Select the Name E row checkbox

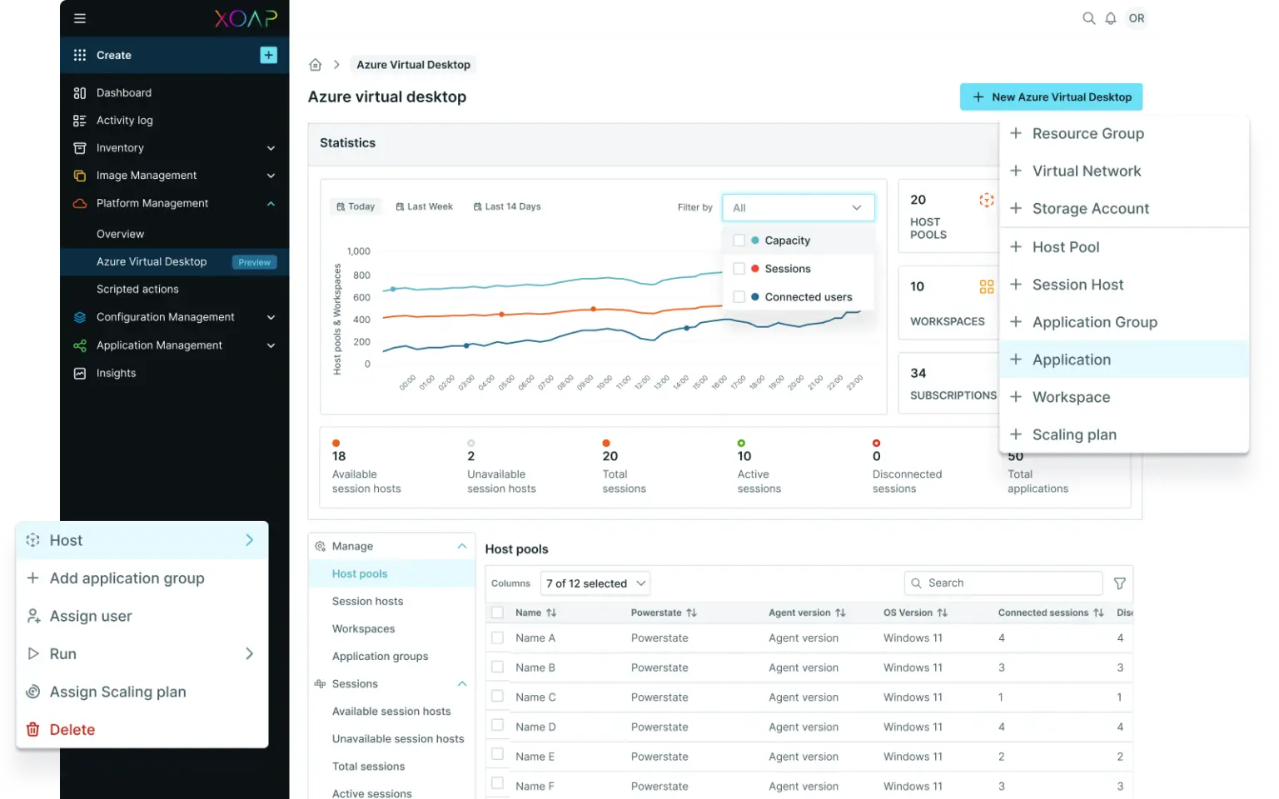pos(498,754)
